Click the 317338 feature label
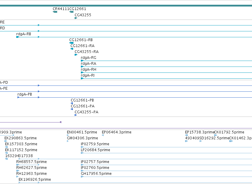The width and height of the screenshot is (252, 184). 26,156
